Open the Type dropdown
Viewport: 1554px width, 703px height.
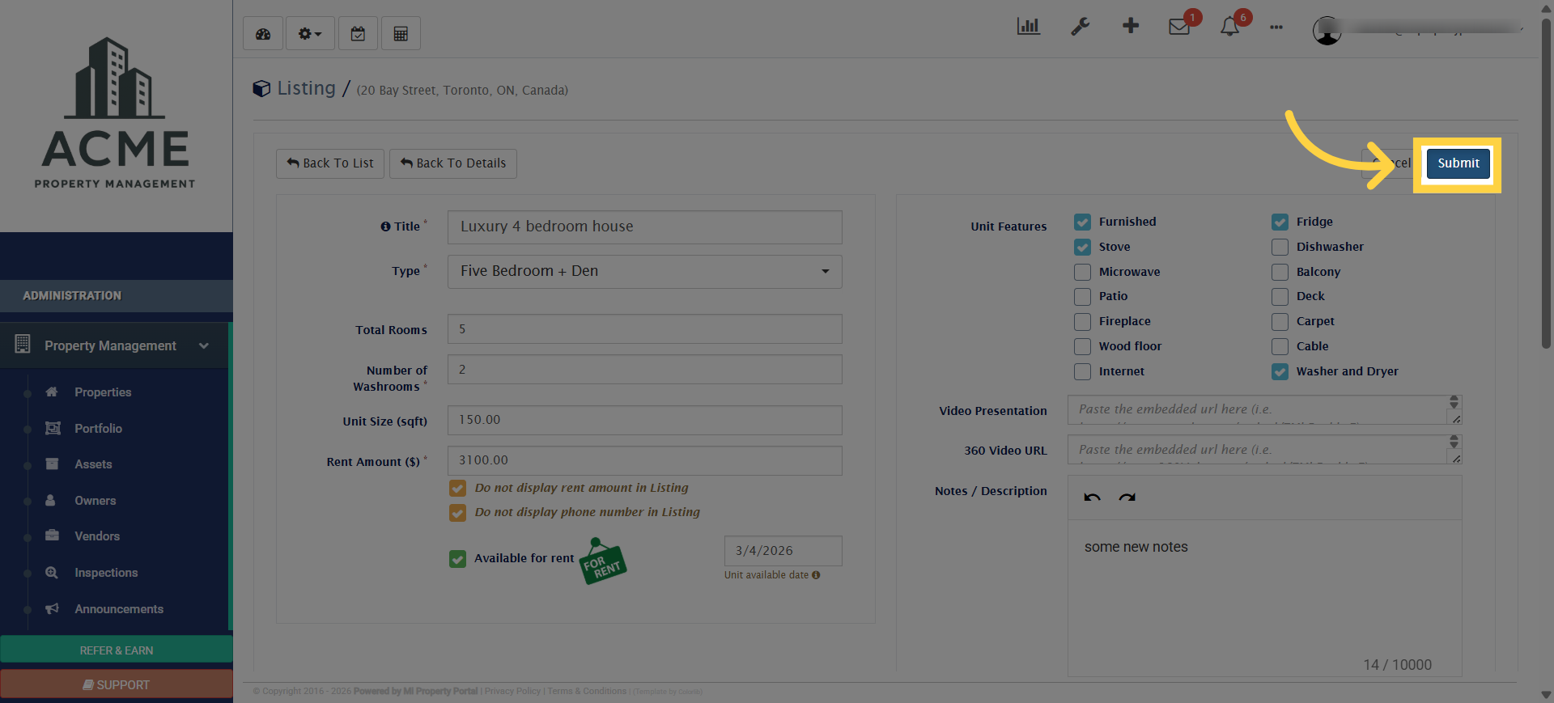(x=644, y=272)
